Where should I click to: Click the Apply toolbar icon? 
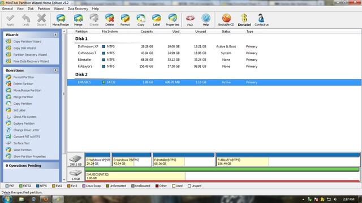point(10,20)
